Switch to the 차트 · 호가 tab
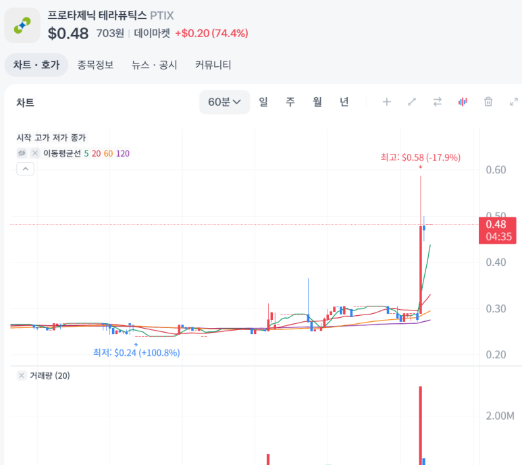This screenshot has width=522, height=465. click(36, 65)
